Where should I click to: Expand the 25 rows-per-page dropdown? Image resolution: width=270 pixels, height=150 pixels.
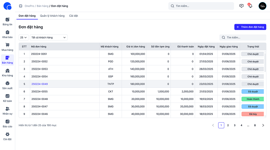pos(23,37)
